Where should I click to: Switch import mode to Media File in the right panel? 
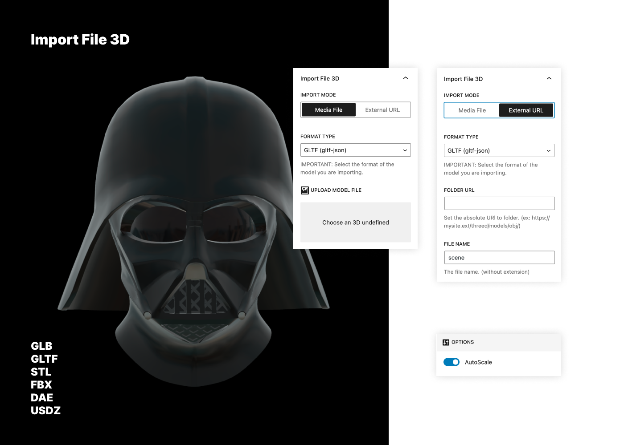pyautogui.click(x=472, y=110)
